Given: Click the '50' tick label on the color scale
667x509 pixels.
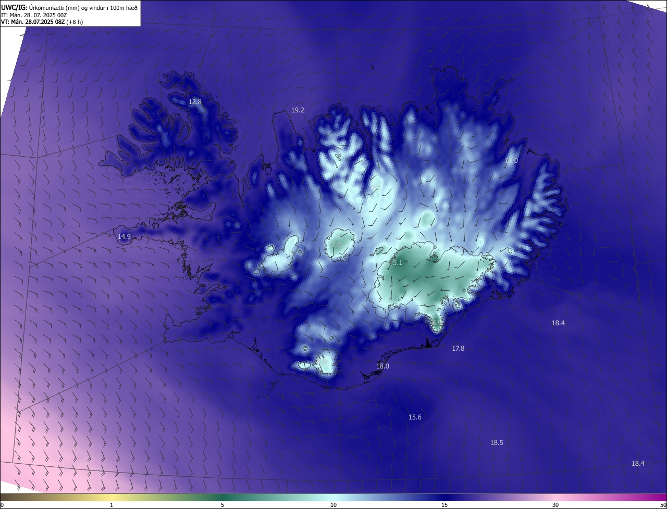Looking at the screenshot, I should tap(663, 505).
